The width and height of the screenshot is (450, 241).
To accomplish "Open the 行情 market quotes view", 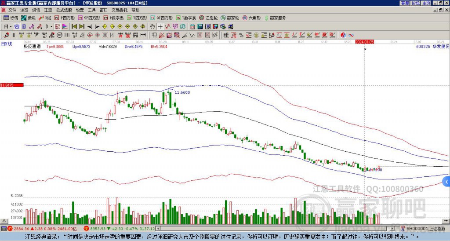I will pos(11,18).
